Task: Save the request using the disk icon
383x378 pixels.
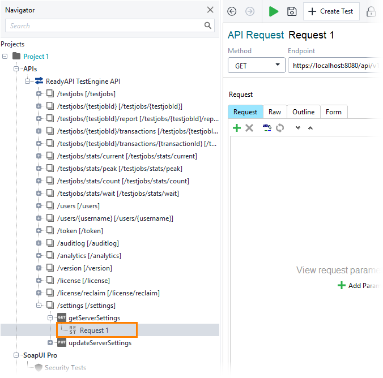Action: [292, 11]
